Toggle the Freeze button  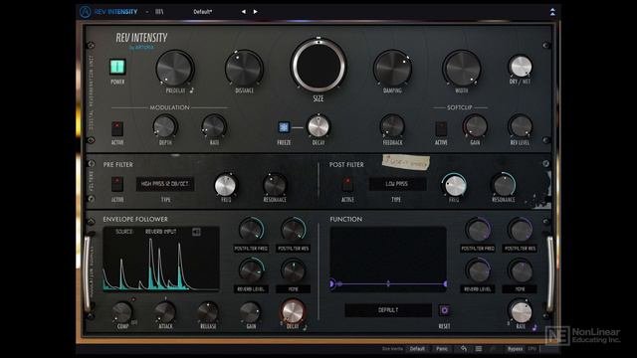pyautogui.click(x=284, y=127)
